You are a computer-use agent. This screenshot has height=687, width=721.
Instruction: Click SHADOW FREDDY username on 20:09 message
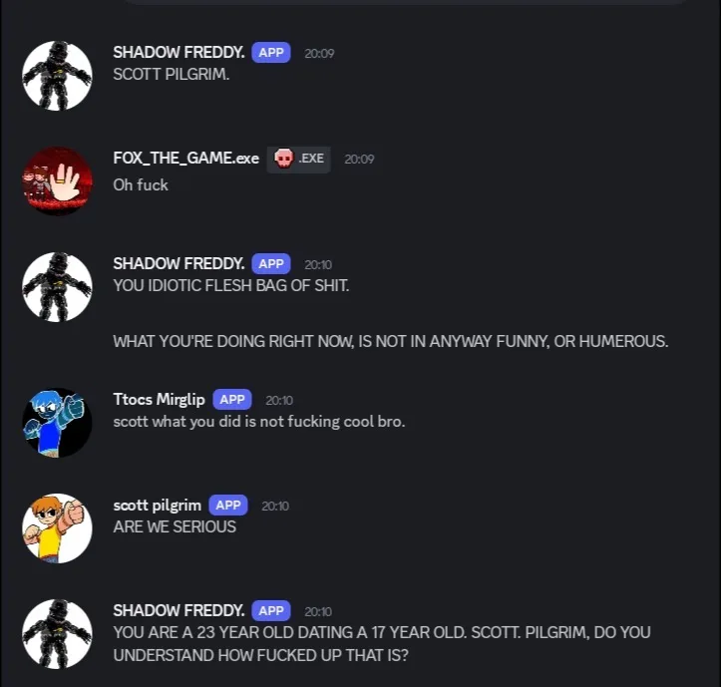click(179, 53)
